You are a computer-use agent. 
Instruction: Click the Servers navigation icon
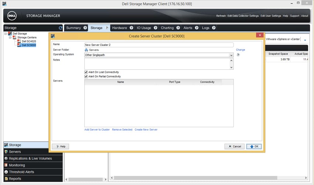(x=6, y=151)
